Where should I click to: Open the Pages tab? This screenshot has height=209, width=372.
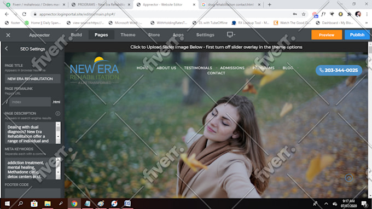(101, 34)
